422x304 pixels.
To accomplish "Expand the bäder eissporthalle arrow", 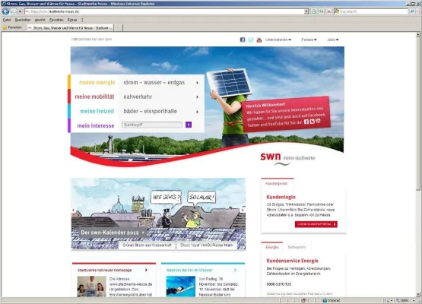I will [x=197, y=112].
